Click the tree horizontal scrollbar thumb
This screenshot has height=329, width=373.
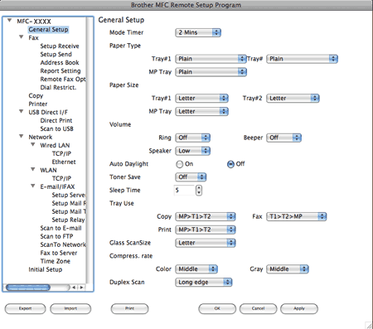pyautogui.click(x=28, y=288)
